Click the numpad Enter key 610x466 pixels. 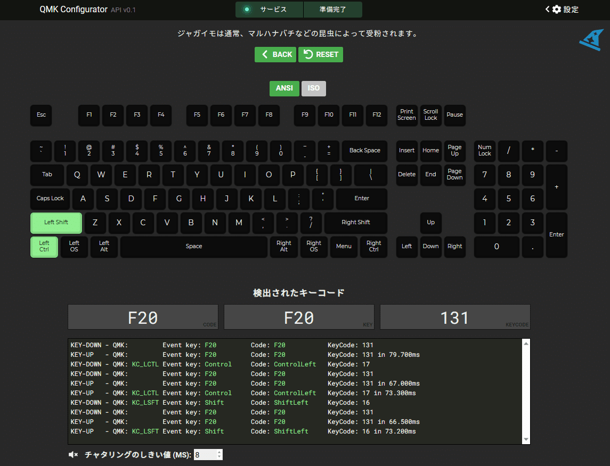tap(557, 234)
